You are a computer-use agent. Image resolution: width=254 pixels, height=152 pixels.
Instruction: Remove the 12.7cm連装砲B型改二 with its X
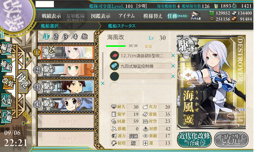point(173,56)
